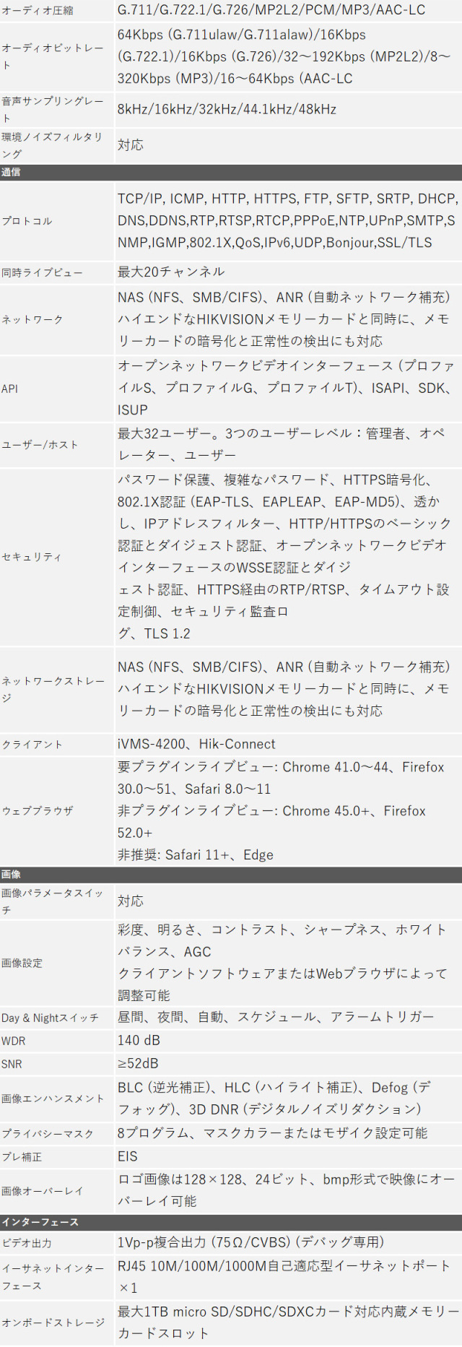
Task: Click the プロトコル row label
Action: point(27,221)
